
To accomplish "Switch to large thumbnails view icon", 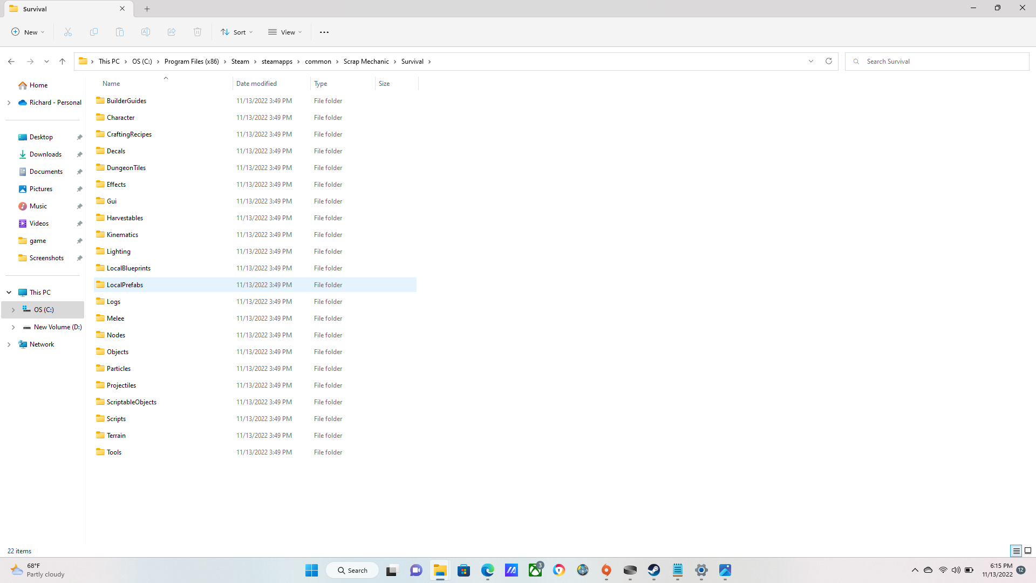I will tap(1028, 551).
